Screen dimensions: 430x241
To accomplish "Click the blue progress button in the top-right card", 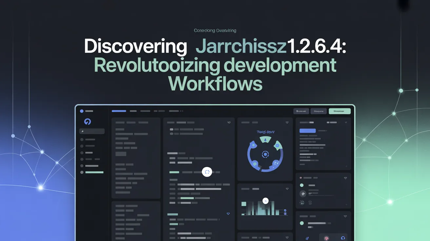I will pyautogui.click(x=307, y=131).
